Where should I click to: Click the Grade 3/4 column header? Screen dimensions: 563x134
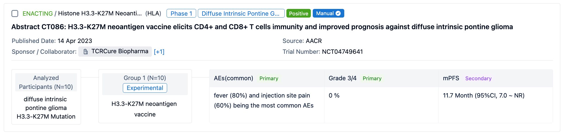342,78
